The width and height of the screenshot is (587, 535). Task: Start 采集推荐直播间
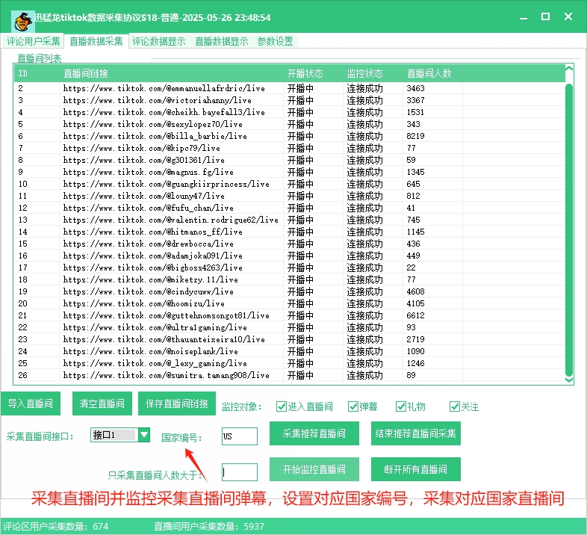click(314, 433)
